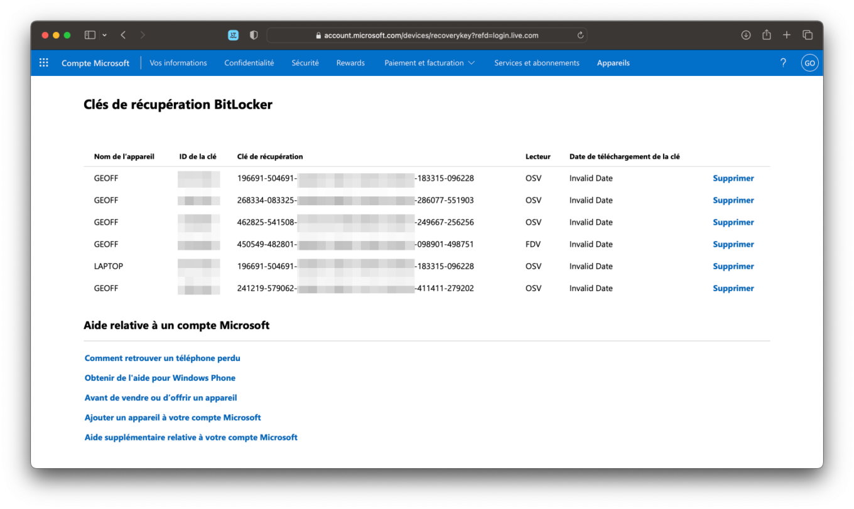Open the sidebar dropdown chevron in Safari
The height and width of the screenshot is (509, 854).
pyautogui.click(x=104, y=35)
